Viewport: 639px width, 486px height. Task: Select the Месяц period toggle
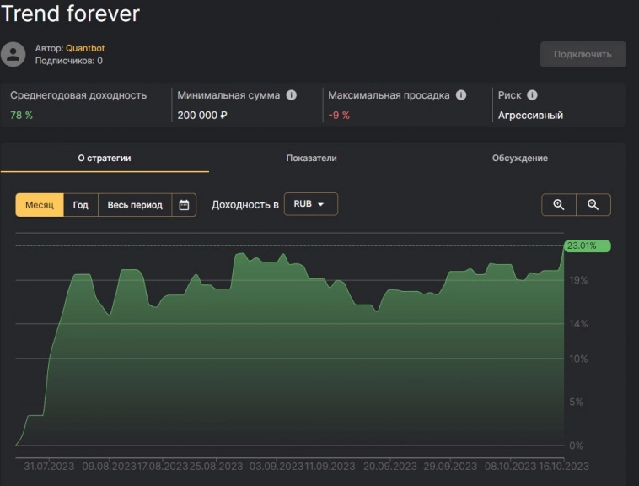pos(40,205)
